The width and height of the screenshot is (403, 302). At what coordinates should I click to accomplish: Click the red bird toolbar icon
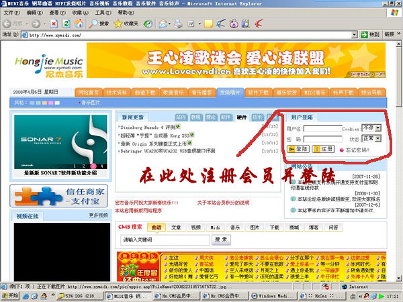tap(259, 24)
